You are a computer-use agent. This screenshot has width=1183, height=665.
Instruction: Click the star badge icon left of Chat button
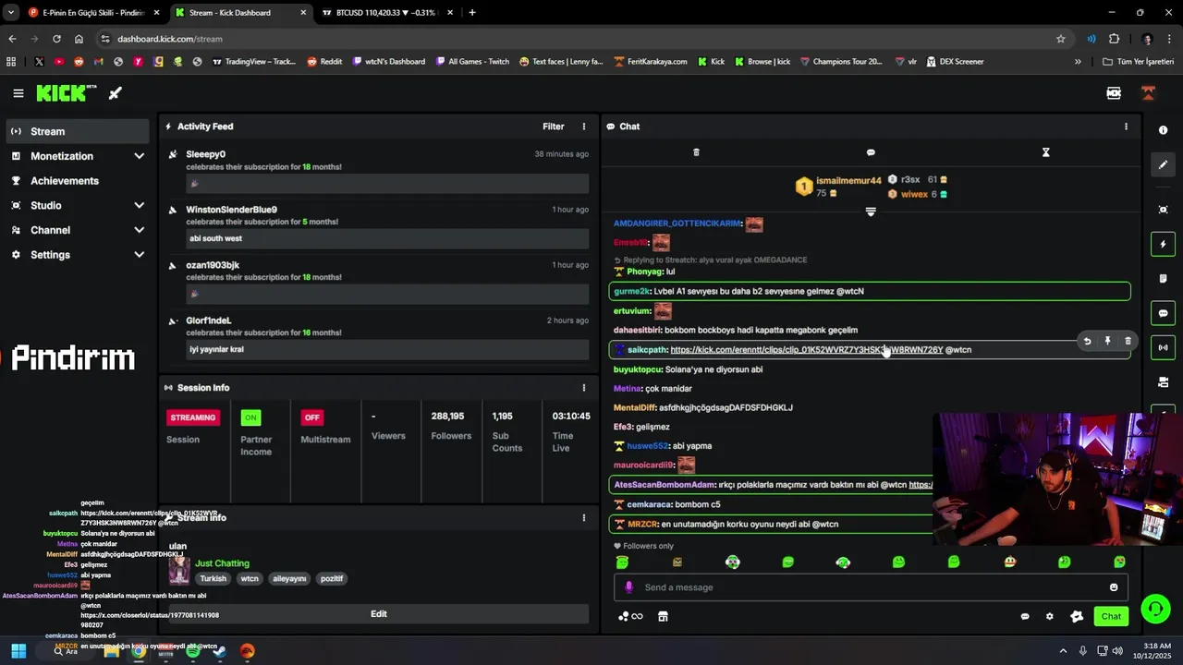[x=1077, y=617]
